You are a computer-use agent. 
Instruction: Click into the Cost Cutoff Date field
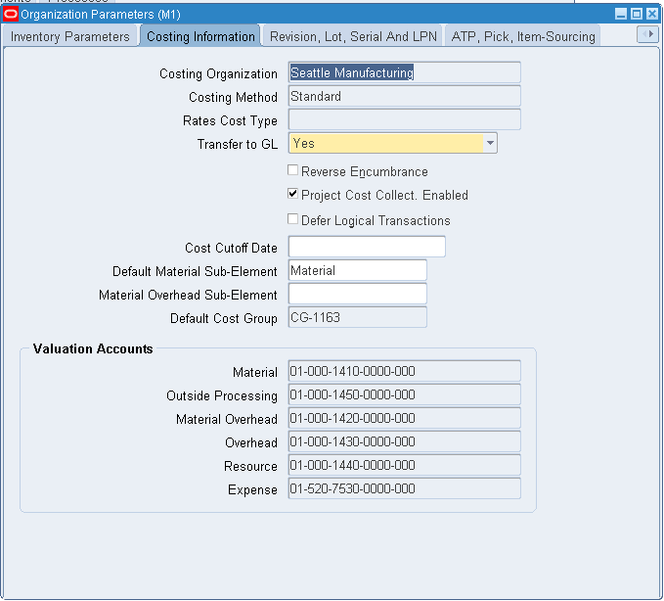367,247
